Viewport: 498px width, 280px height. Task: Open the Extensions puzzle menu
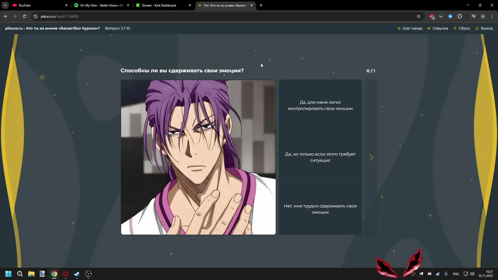tap(460, 16)
